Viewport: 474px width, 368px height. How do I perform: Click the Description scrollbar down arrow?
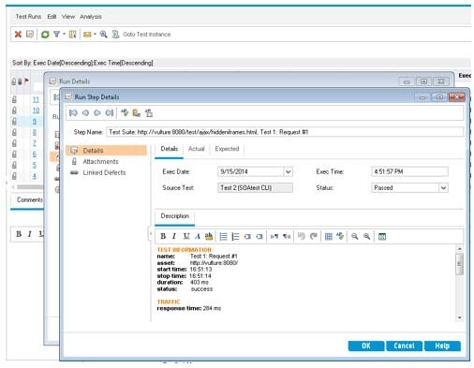coord(459,317)
